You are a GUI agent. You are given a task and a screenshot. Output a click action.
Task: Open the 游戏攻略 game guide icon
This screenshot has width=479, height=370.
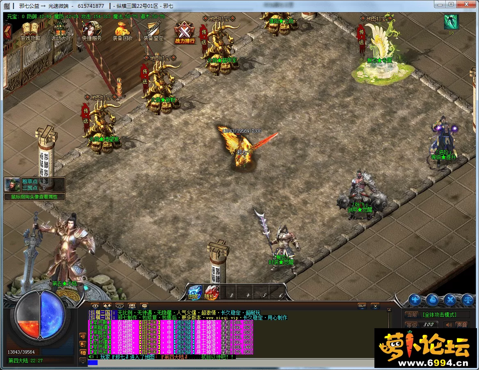tap(30, 32)
